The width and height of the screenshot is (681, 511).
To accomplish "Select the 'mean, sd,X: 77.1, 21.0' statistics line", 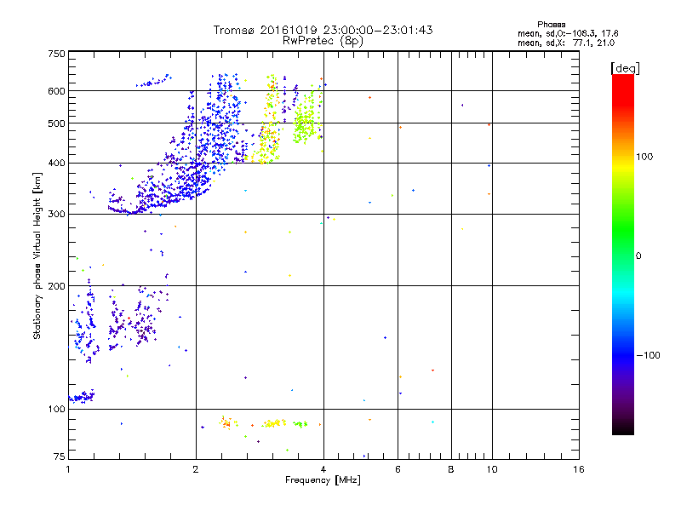I will pyautogui.click(x=566, y=43).
